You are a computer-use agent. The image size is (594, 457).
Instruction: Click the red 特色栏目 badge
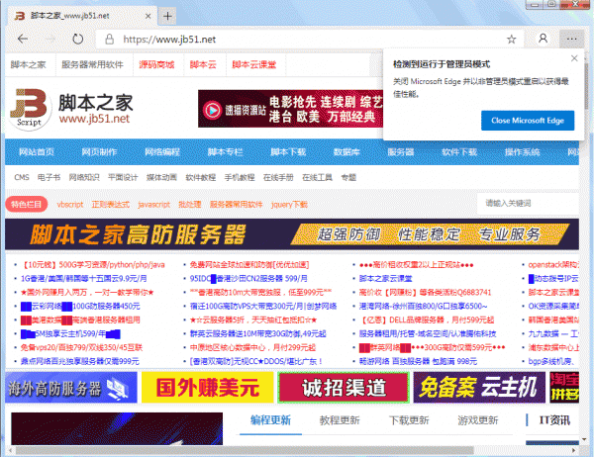point(26,205)
